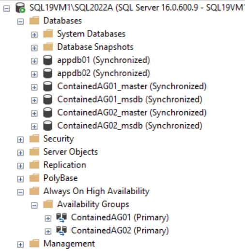The width and height of the screenshot is (245, 251).
Task: Click the appdb01 database cylinder icon
Action: [48, 60]
